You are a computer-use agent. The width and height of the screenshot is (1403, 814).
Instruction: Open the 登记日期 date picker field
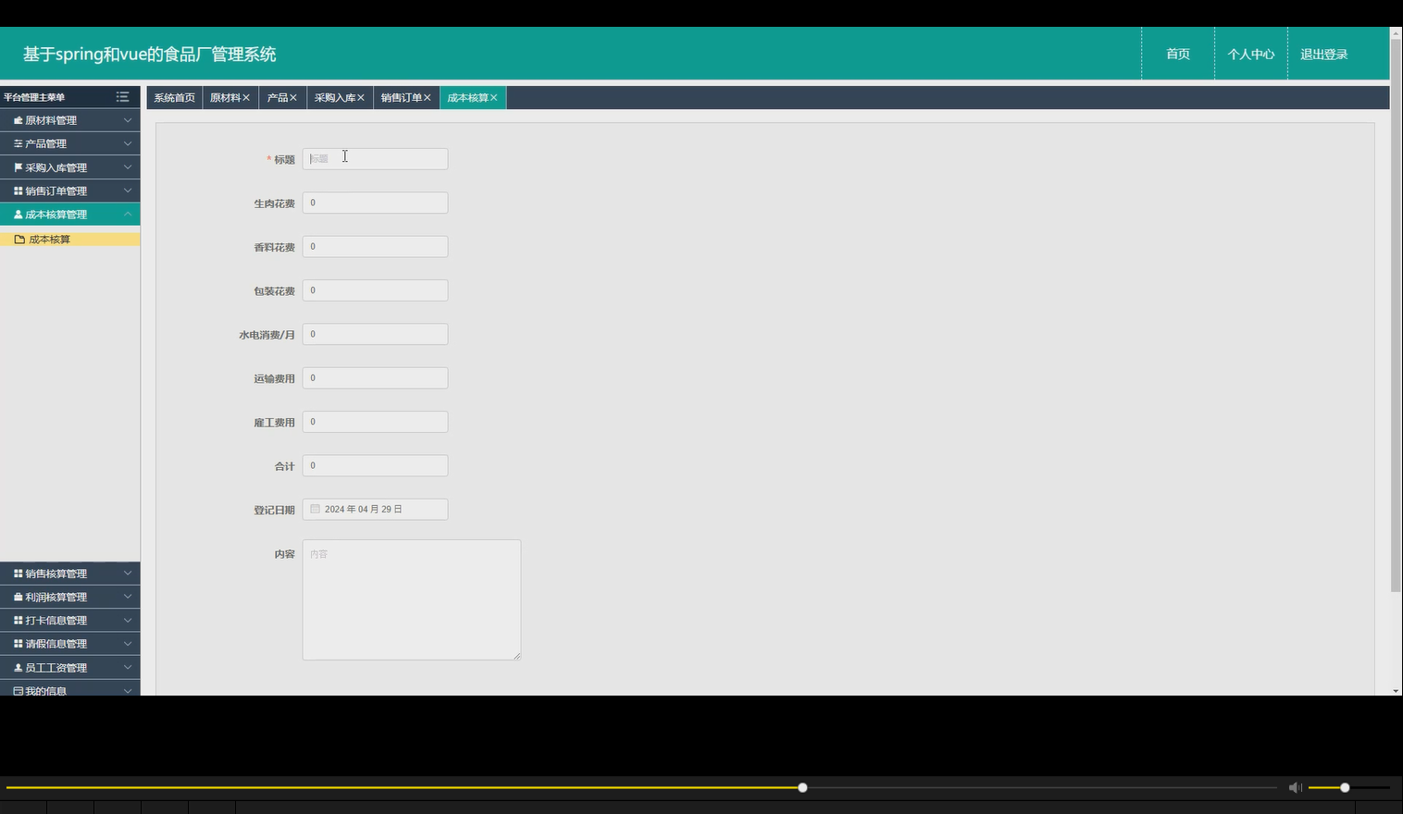coord(375,509)
